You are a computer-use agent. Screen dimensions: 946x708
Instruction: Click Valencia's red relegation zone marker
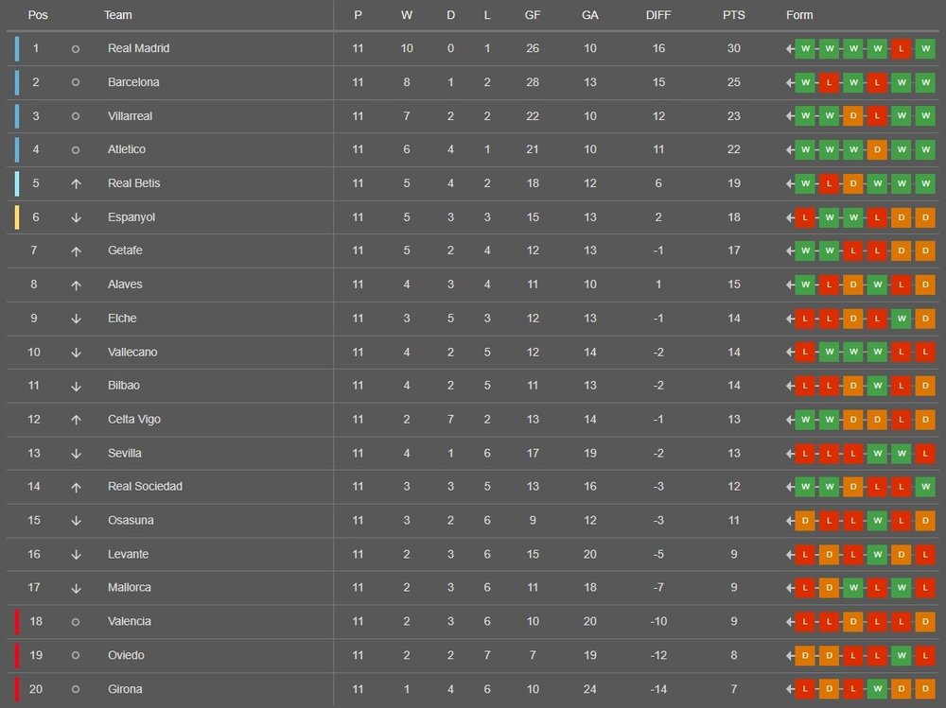click(17, 622)
